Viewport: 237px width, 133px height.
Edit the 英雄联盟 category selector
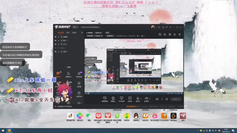pos(95,36)
